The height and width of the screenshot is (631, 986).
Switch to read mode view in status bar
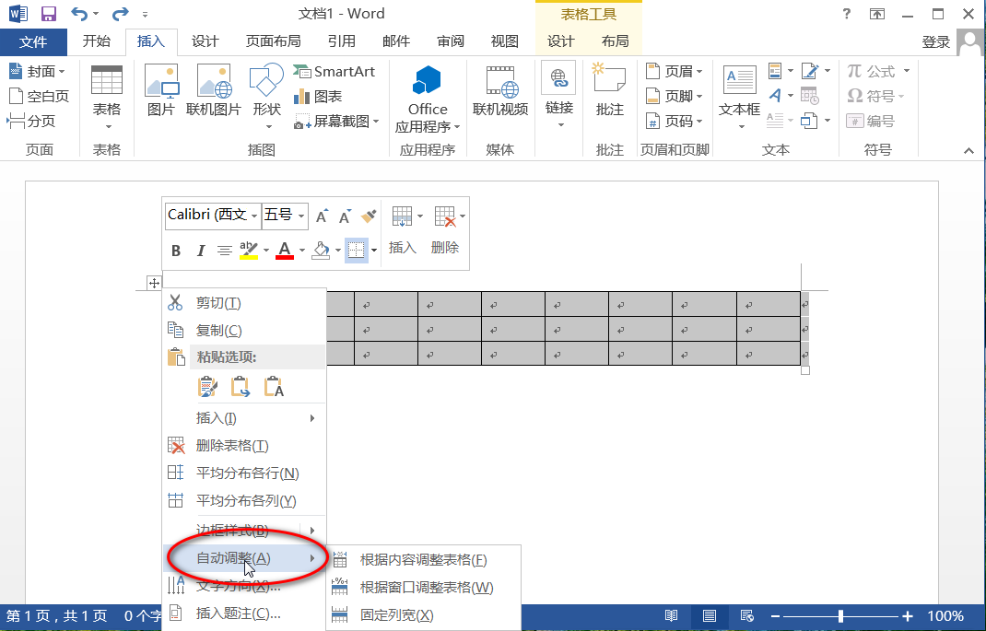pos(672,616)
